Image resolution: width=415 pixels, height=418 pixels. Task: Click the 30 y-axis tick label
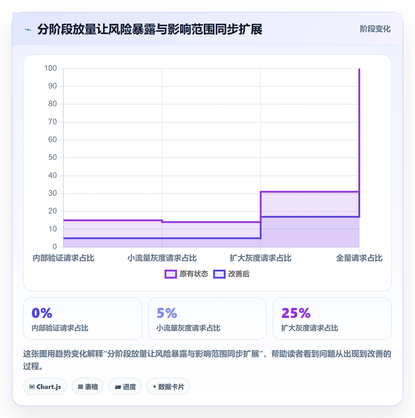click(52, 193)
